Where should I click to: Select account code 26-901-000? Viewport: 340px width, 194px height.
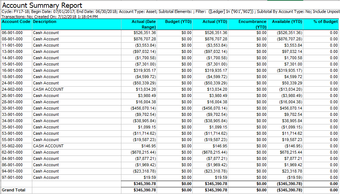point(12,96)
